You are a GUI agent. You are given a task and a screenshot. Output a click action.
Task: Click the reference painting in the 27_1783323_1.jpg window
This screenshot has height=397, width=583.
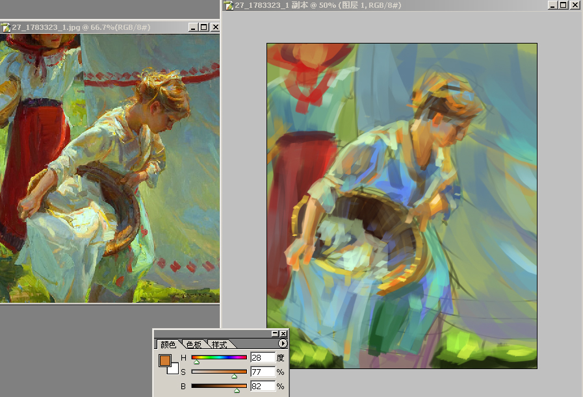coord(110,168)
